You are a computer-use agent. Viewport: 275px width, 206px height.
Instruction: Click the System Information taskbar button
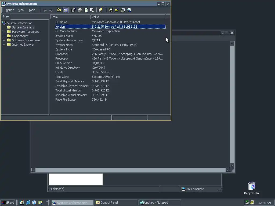tap(73, 203)
